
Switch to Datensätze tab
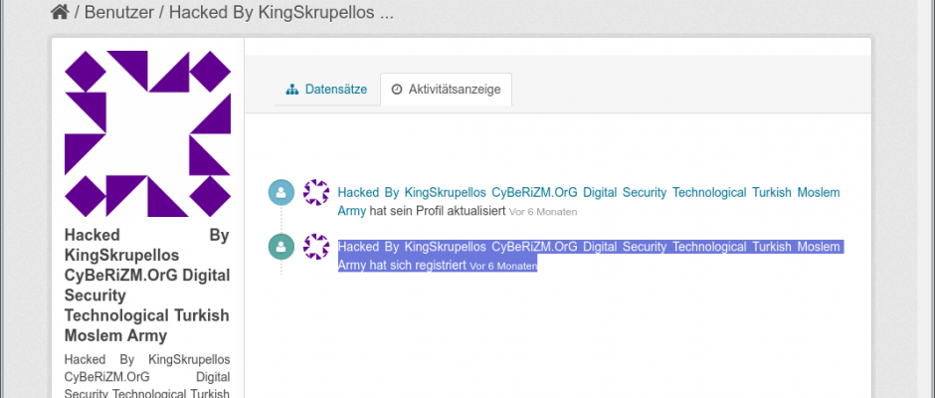tap(327, 90)
